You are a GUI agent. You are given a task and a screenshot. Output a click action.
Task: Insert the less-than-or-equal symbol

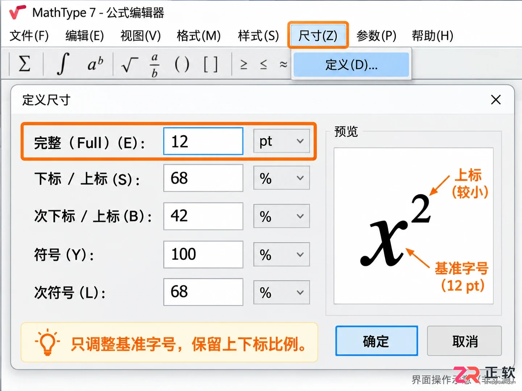(264, 65)
